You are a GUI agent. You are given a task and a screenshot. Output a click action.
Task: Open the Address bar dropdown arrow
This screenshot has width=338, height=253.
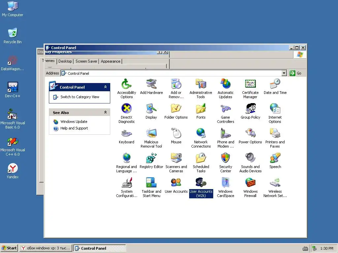(284, 73)
